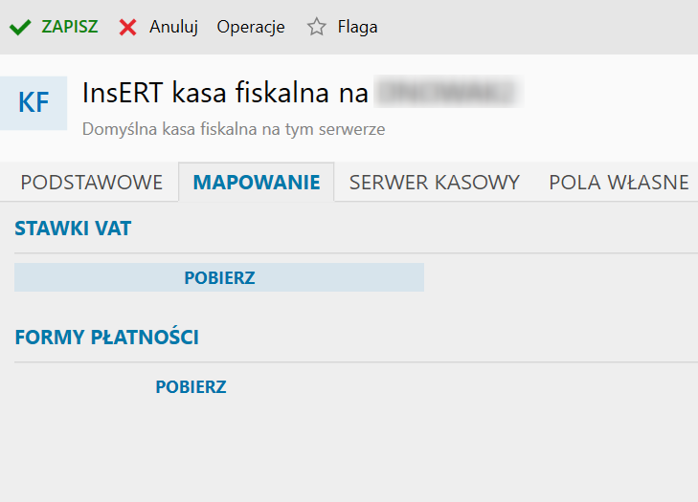Click the ZAPISZ label to save
The height and width of the screenshot is (502, 698).
tap(70, 27)
